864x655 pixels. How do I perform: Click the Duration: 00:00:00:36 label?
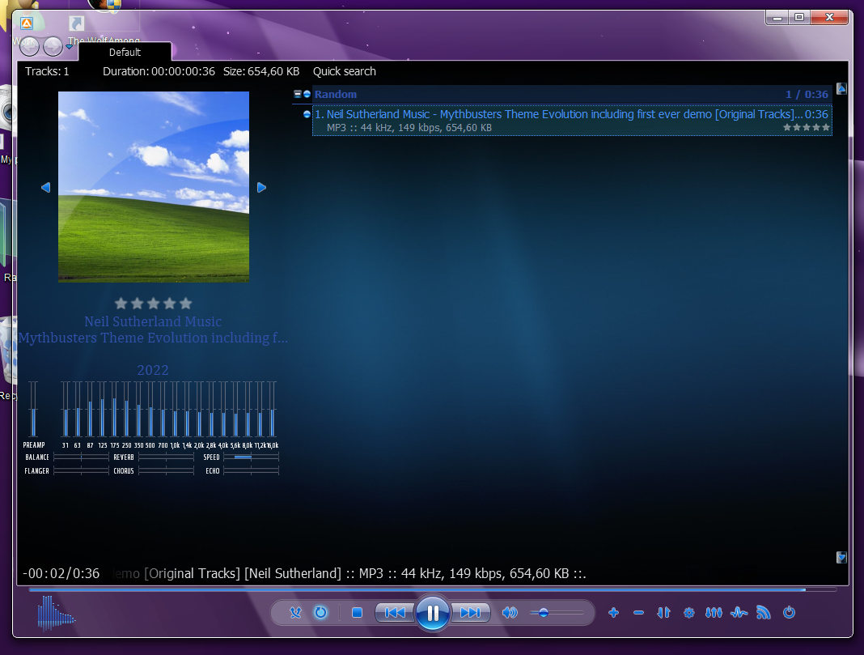click(159, 71)
